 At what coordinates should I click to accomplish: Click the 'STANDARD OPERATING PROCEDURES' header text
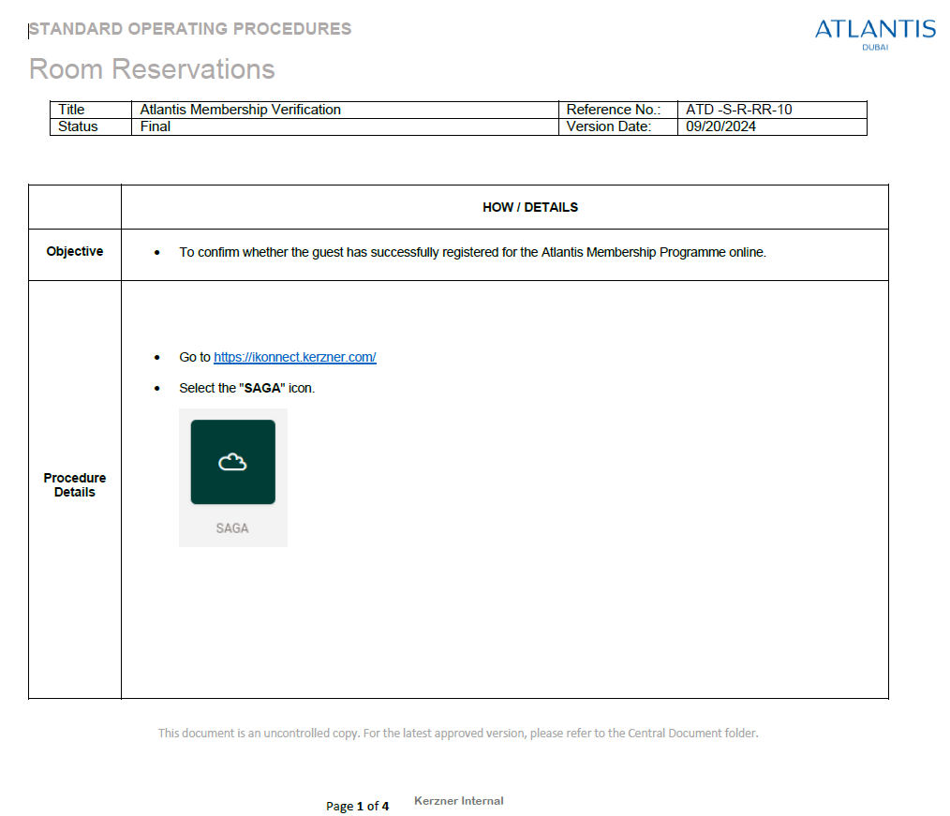190,29
